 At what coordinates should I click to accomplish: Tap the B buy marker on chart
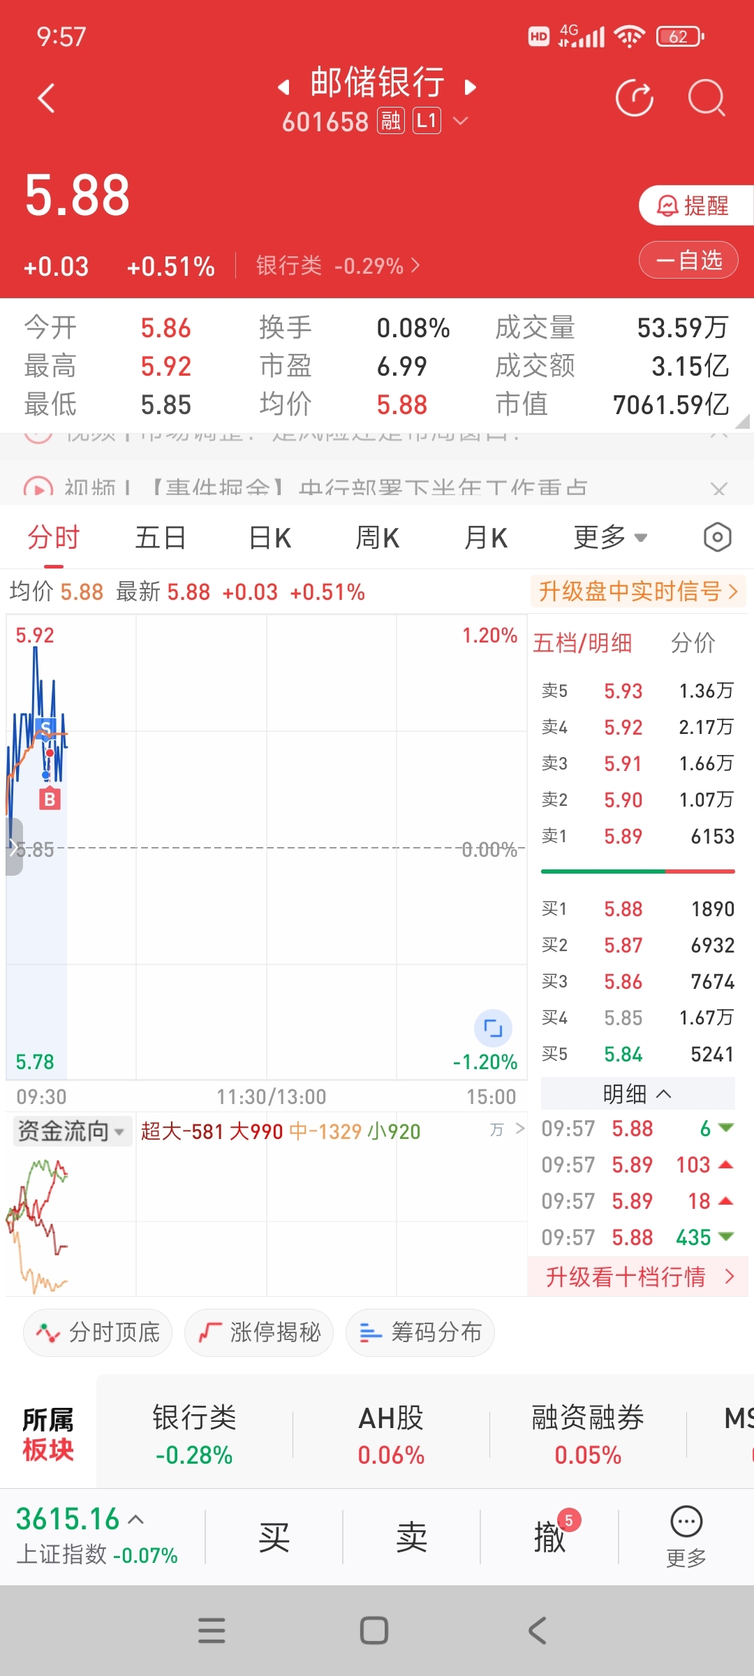coord(49,799)
